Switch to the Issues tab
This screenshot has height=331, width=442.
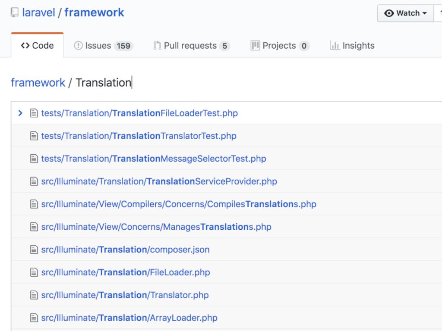104,46
